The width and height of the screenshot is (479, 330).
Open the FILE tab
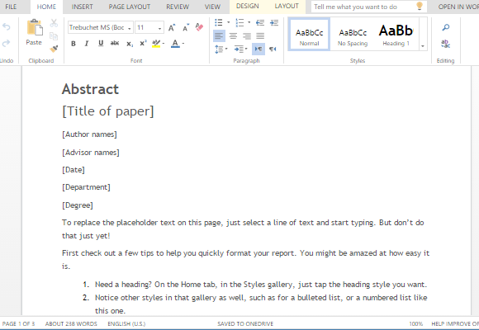11,7
